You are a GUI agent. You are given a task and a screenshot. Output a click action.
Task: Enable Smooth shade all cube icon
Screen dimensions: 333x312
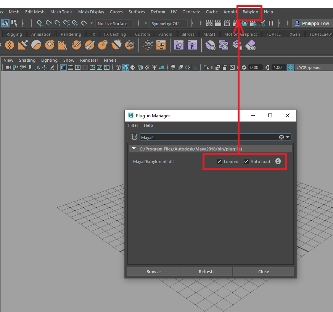[x=125, y=68]
